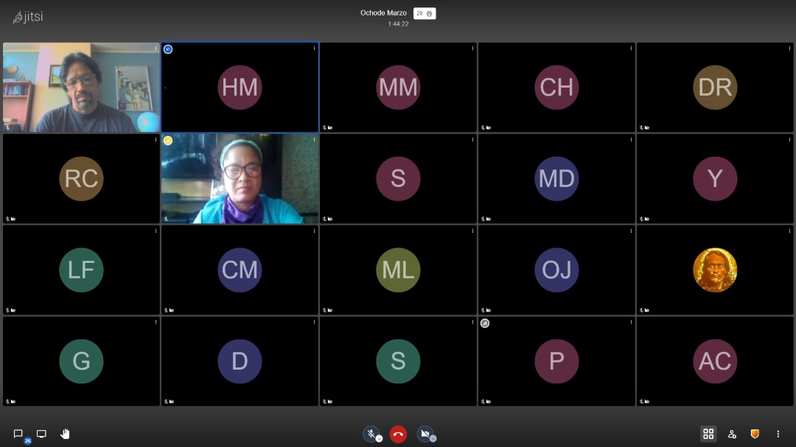Open options menu on HM tile
796x447 pixels.
pos(314,49)
